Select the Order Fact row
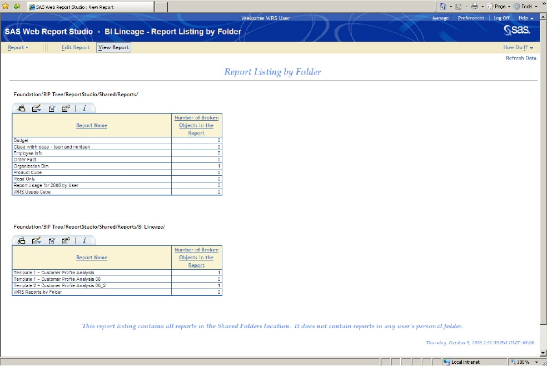 click(x=117, y=160)
